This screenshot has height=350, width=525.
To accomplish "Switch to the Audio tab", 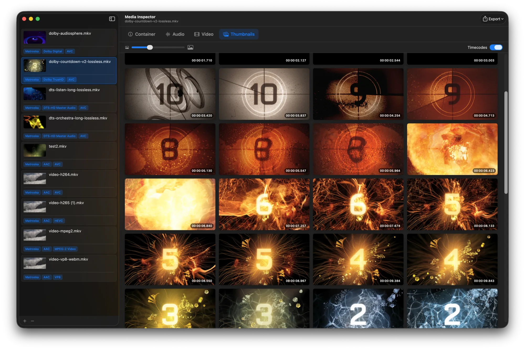I will coord(175,34).
